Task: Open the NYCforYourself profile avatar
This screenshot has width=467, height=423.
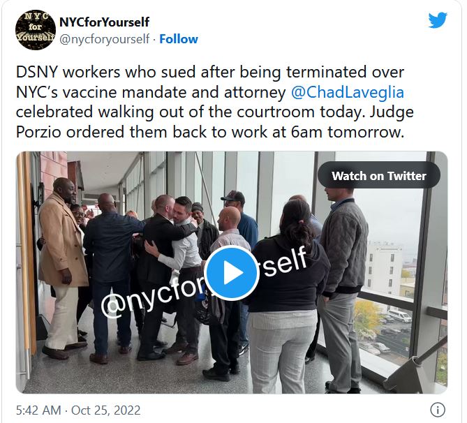Action: pos(36,30)
